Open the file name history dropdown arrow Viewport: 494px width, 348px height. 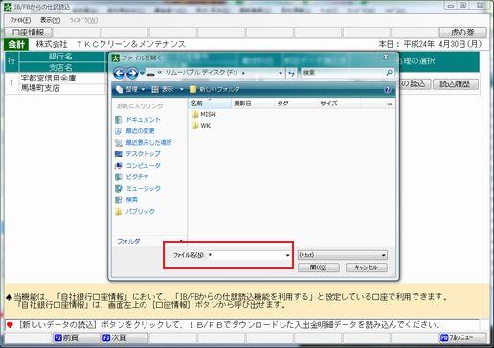[287, 255]
